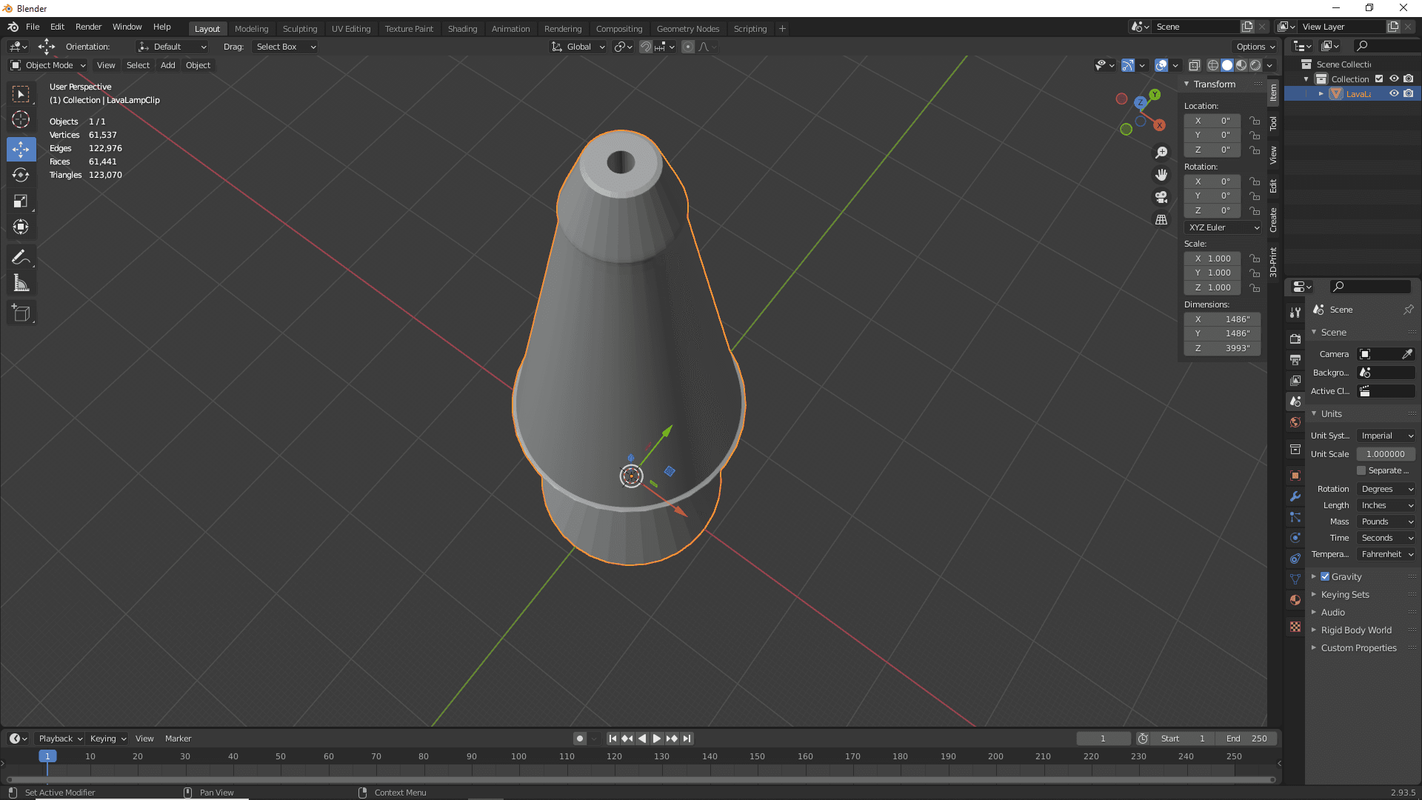Viewport: 1422px width, 800px height.
Task: Open the File menu
Action: pyautogui.click(x=33, y=27)
